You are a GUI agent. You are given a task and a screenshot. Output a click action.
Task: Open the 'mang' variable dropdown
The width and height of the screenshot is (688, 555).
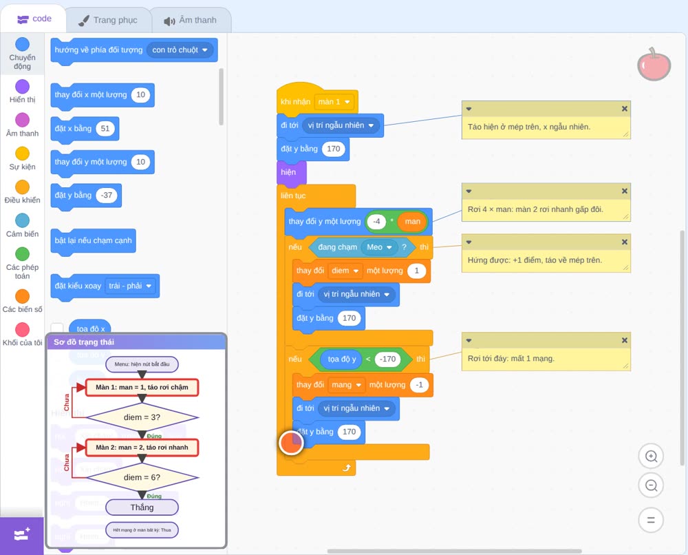coord(347,385)
